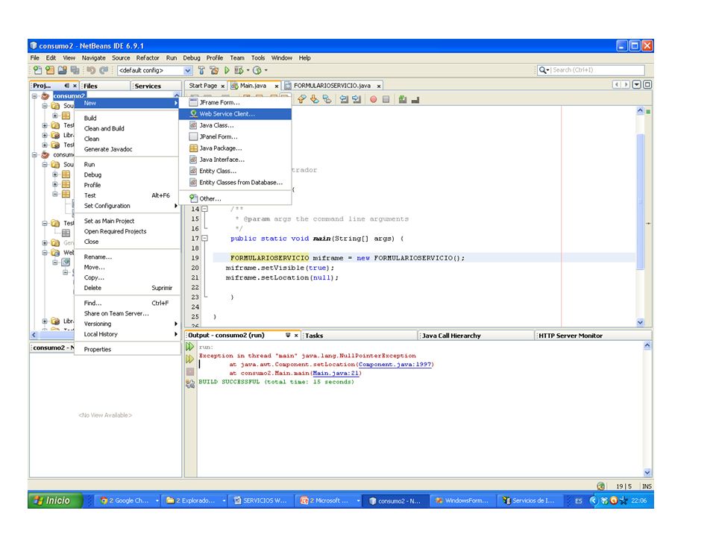Expand the Versioning submenu arrow
Image resolution: width=716 pixels, height=537 pixels.
[x=175, y=324]
